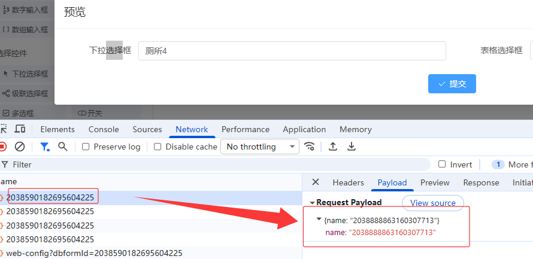533x259 pixels.
Task: Click the export HAR download icon
Action: 352,147
